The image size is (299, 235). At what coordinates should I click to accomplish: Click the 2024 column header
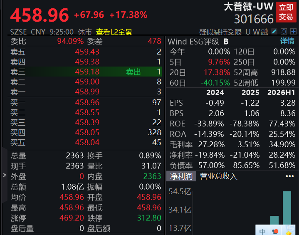[215, 92]
